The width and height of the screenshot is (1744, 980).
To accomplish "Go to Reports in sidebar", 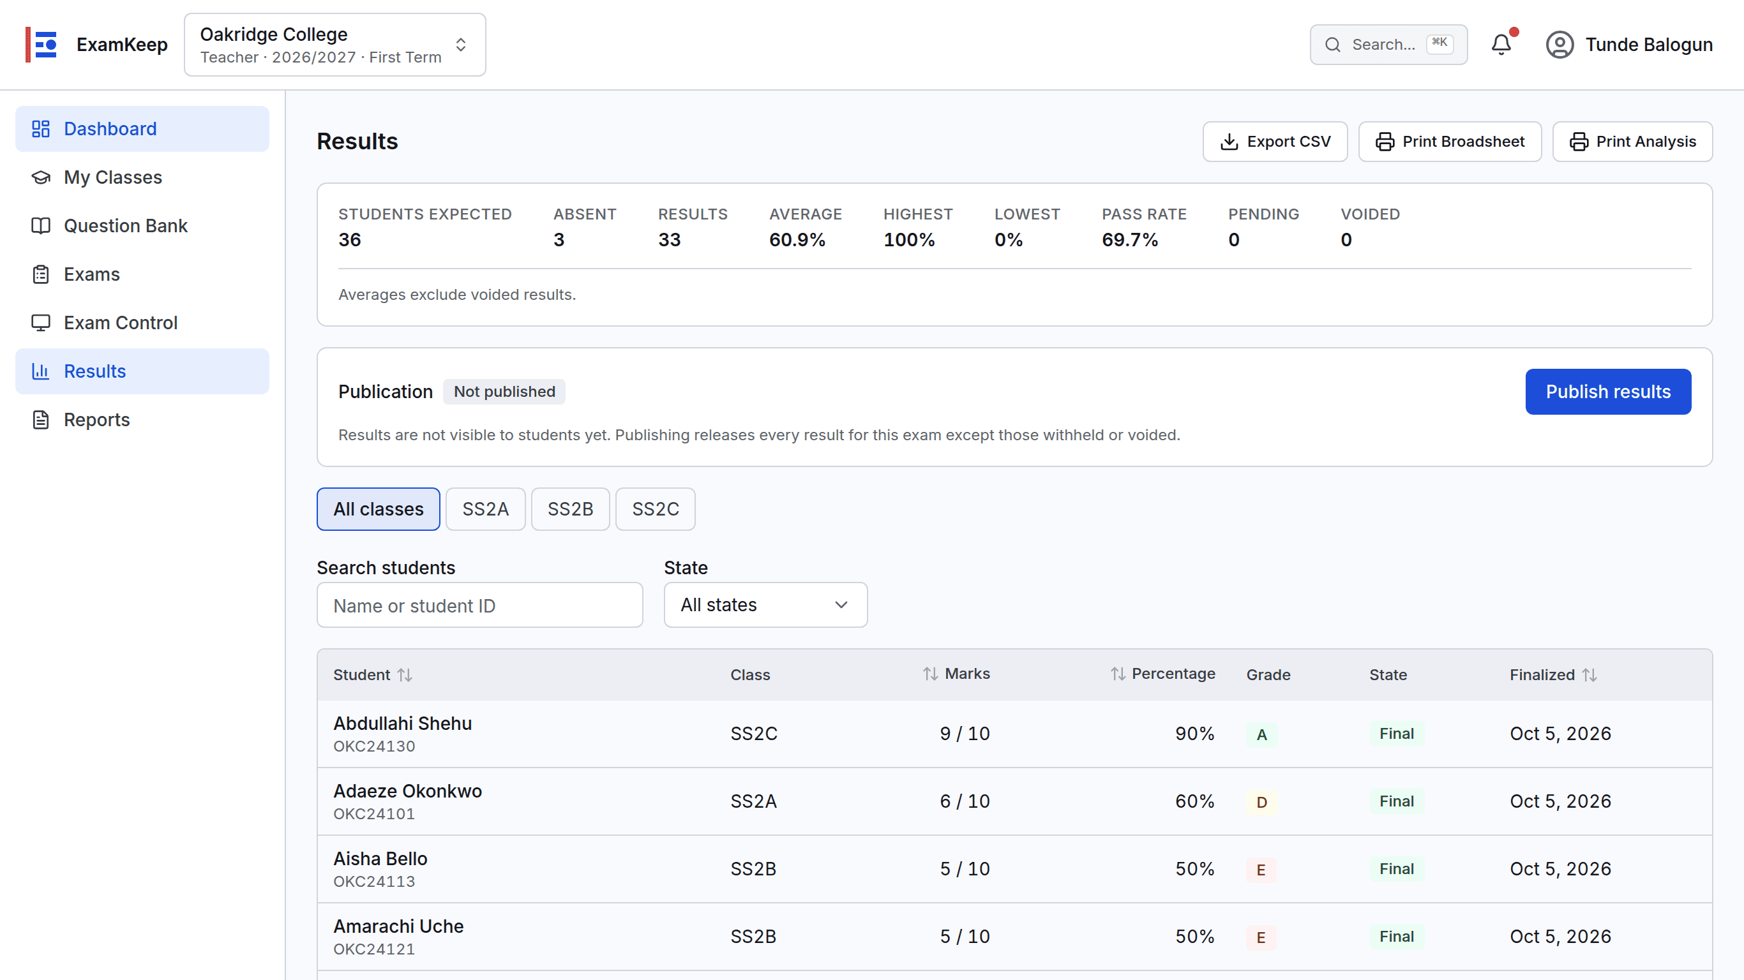I will click(142, 420).
